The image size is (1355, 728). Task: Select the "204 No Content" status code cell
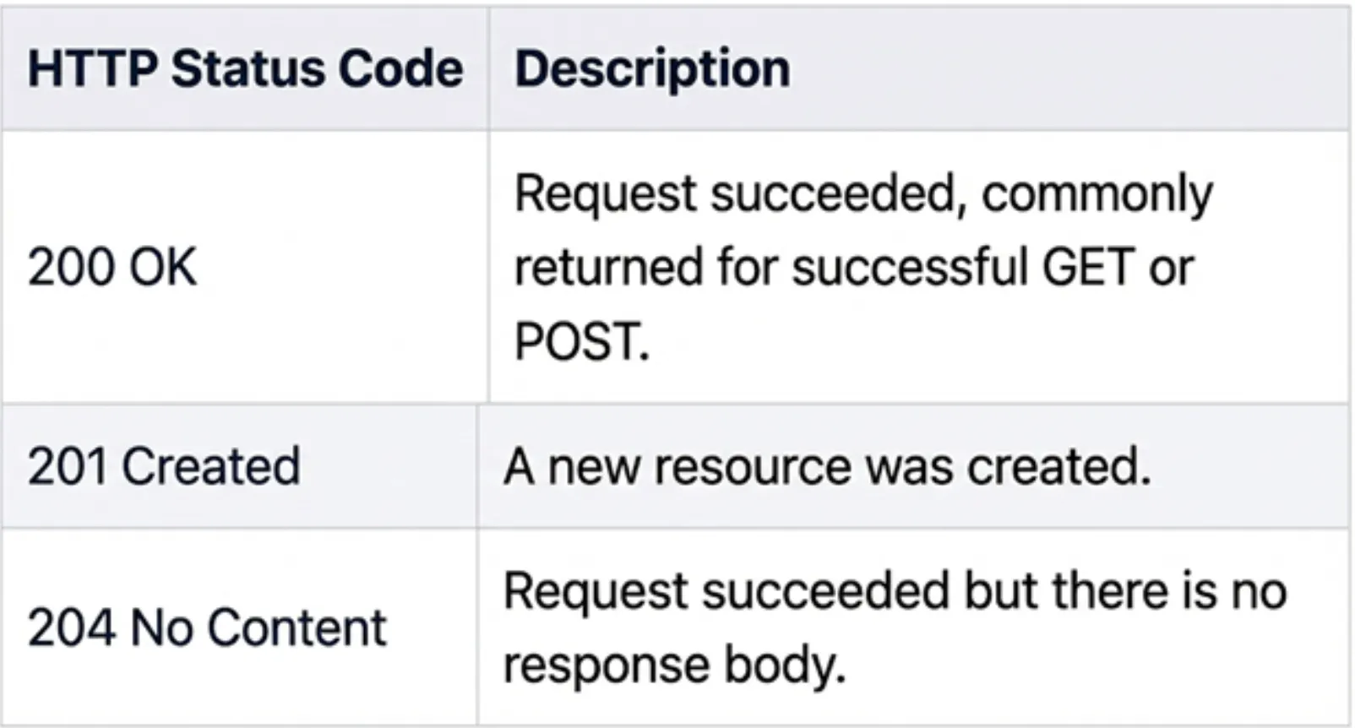pyautogui.click(x=207, y=627)
